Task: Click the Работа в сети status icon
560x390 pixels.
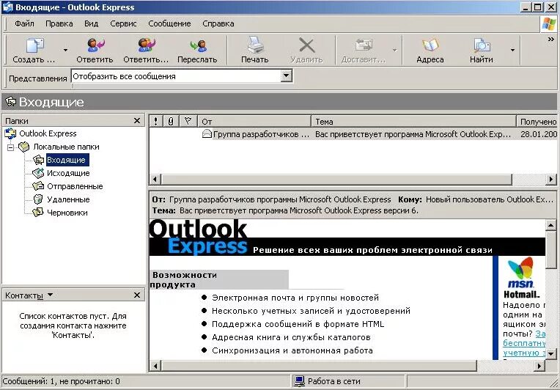Action: 299,381
